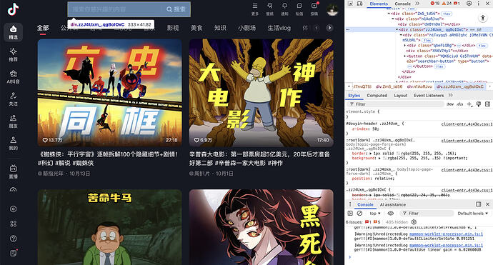Viewport: 493px width, 265px height.
Task: Open the Event Listeners tab
Action: point(429,96)
